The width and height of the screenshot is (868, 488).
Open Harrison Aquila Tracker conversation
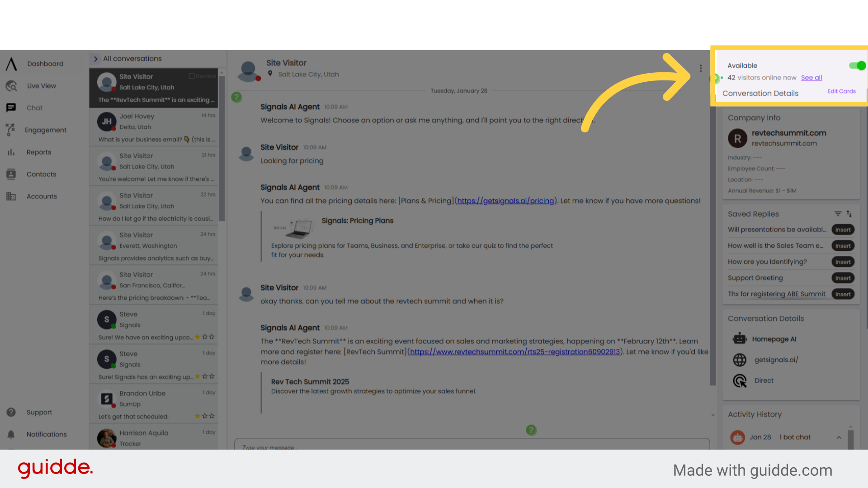tap(154, 437)
